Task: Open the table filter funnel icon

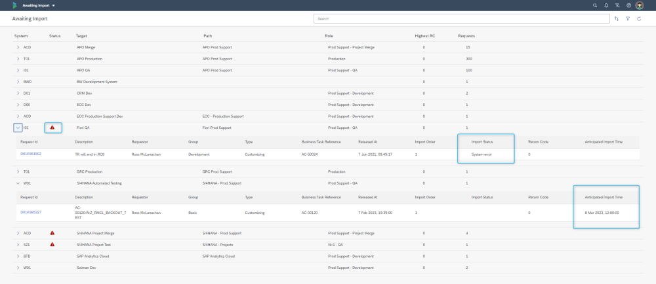Action: pyautogui.click(x=628, y=19)
